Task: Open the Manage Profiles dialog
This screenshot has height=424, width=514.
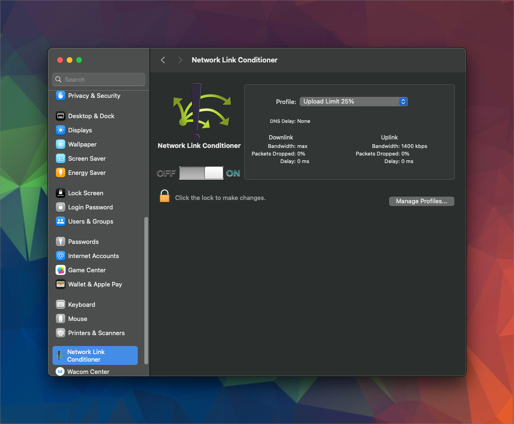Action: tap(421, 201)
